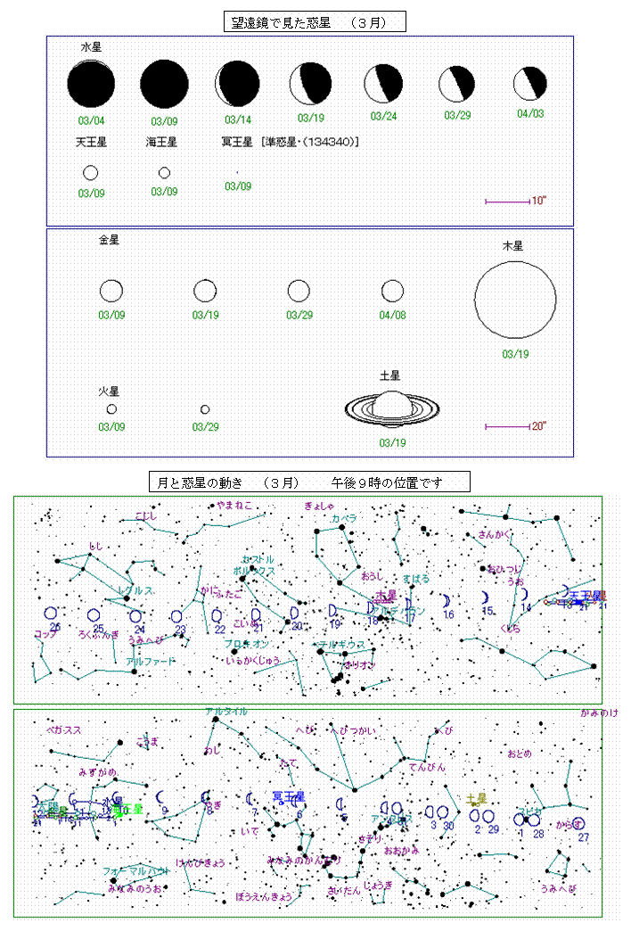The image size is (631, 931).
Task: Select the 水星 label
Action: 91,47
